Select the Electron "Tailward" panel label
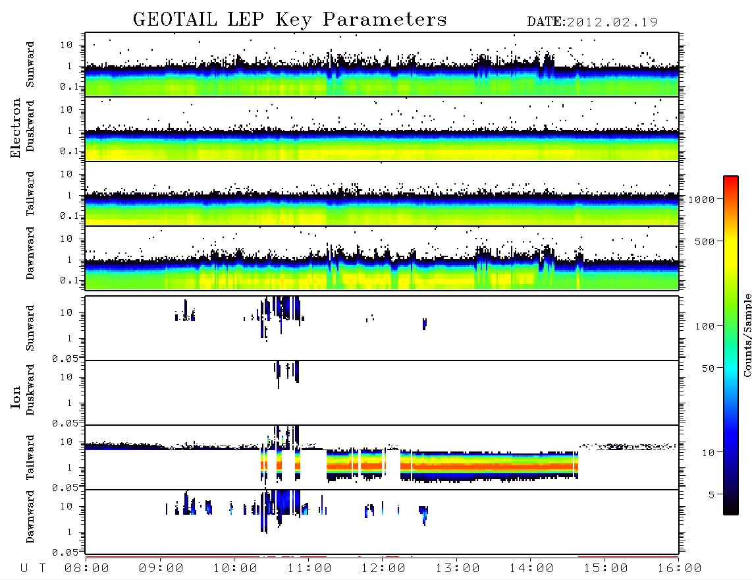 tap(30, 194)
